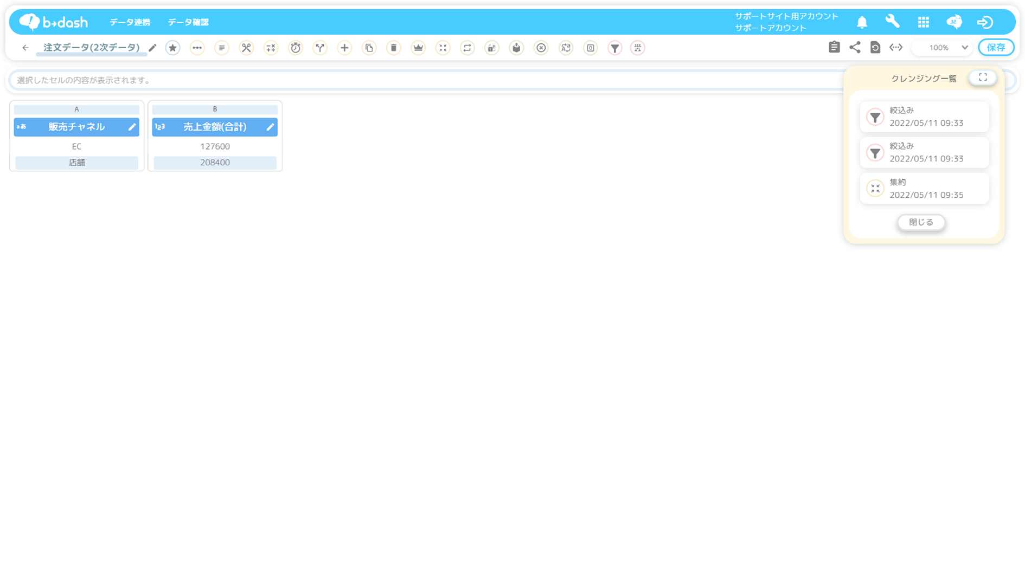Open the box export tool icon

tap(516, 48)
